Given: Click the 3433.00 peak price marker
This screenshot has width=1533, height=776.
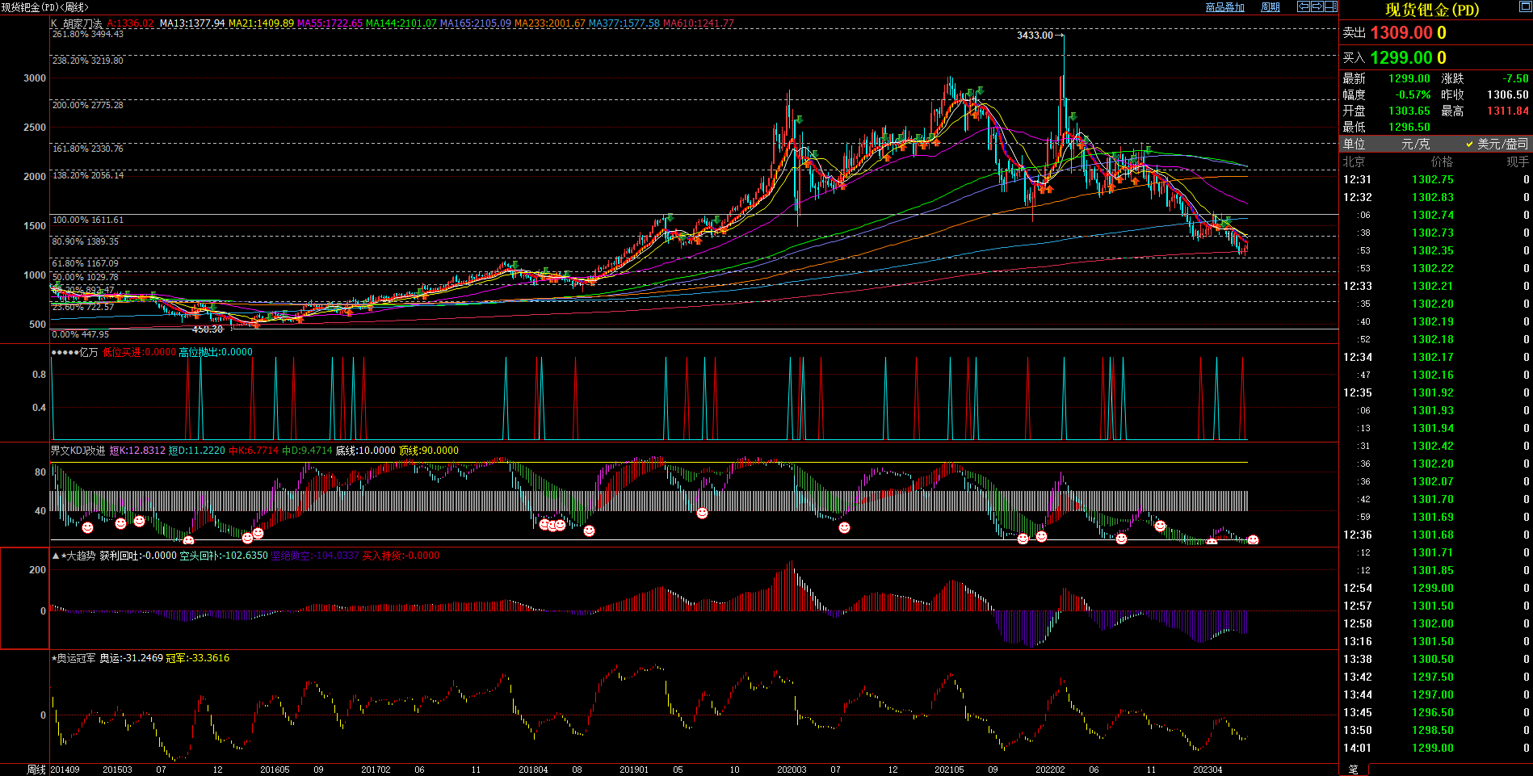Looking at the screenshot, I should (x=1035, y=36).
